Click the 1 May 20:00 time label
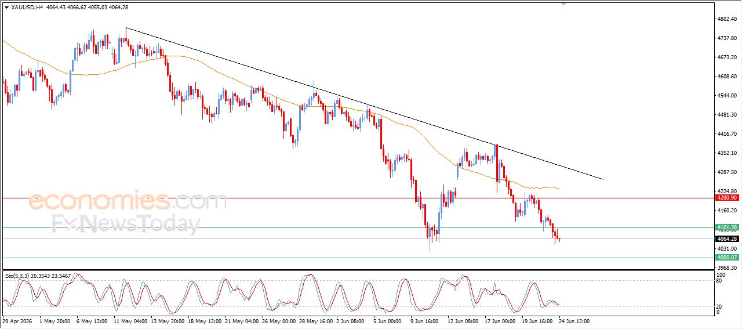This screenshot has height=329, width=742. pyautogui.click(x=54, y=321)
